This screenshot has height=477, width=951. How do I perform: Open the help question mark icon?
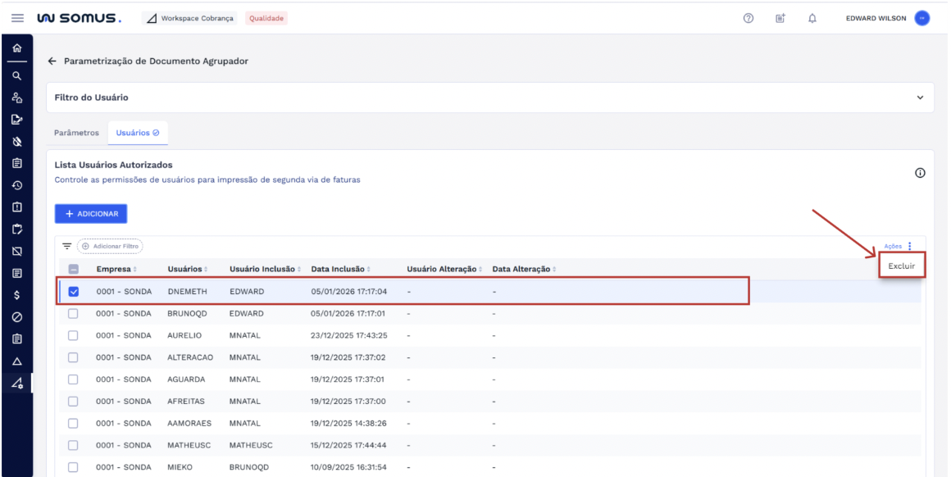pyautogui.click(x=749, y=18)
